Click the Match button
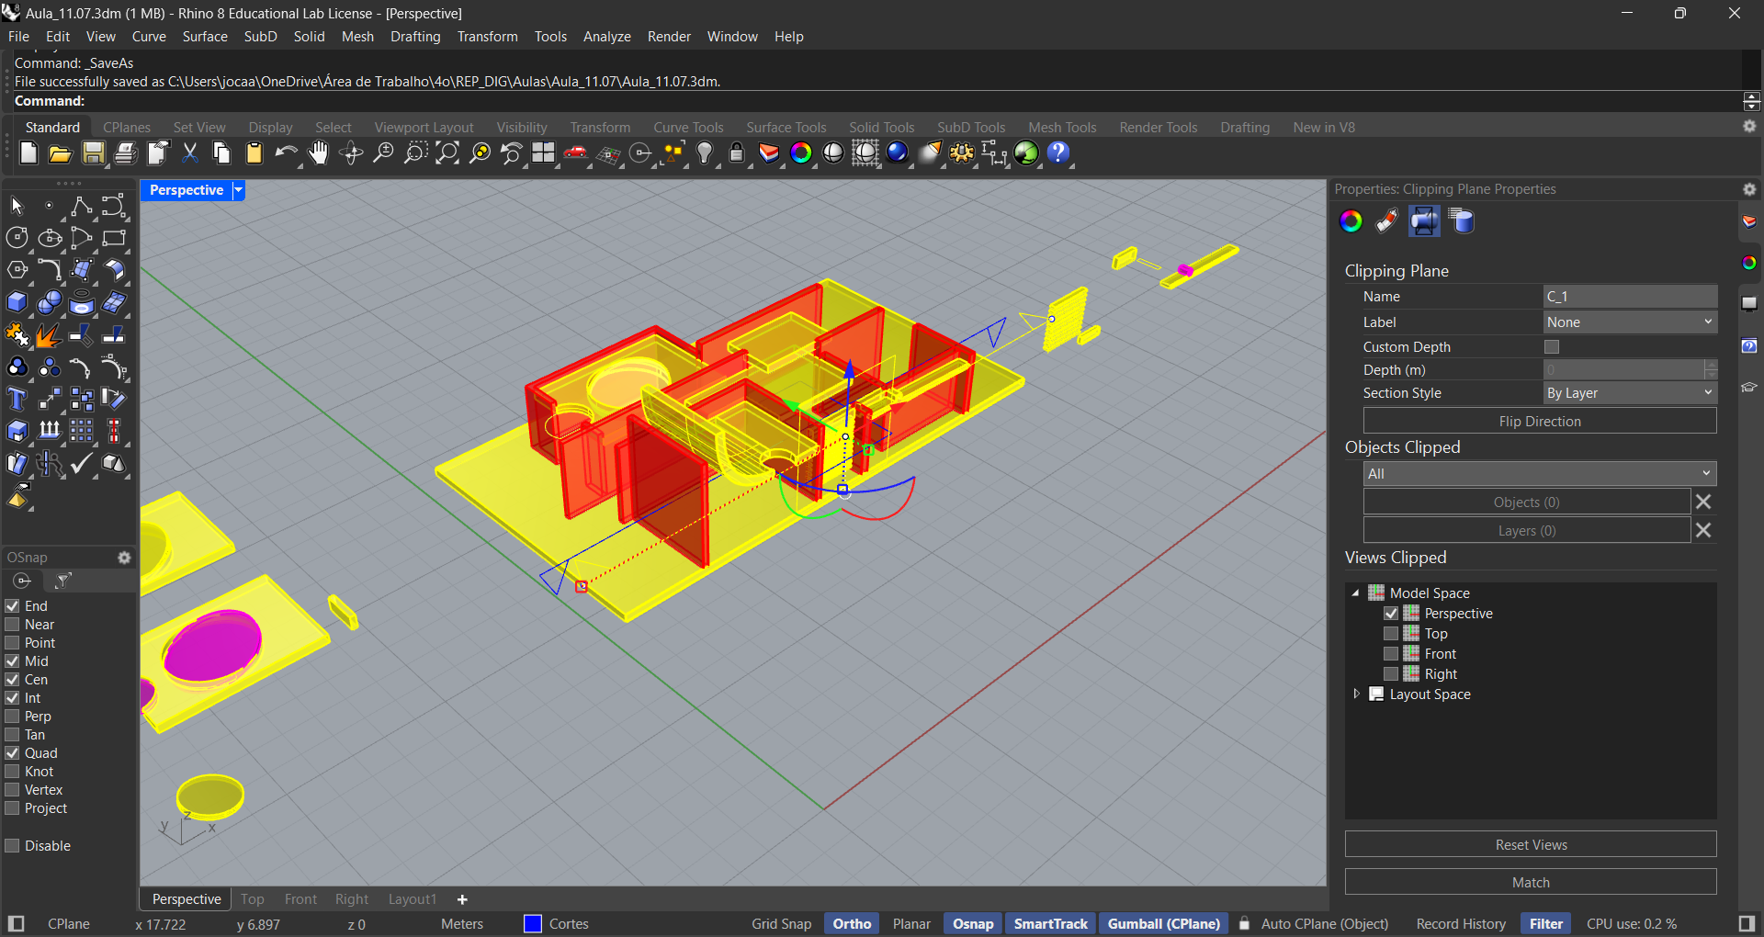Screen dimensions: 1764x937 [1531, 883]
